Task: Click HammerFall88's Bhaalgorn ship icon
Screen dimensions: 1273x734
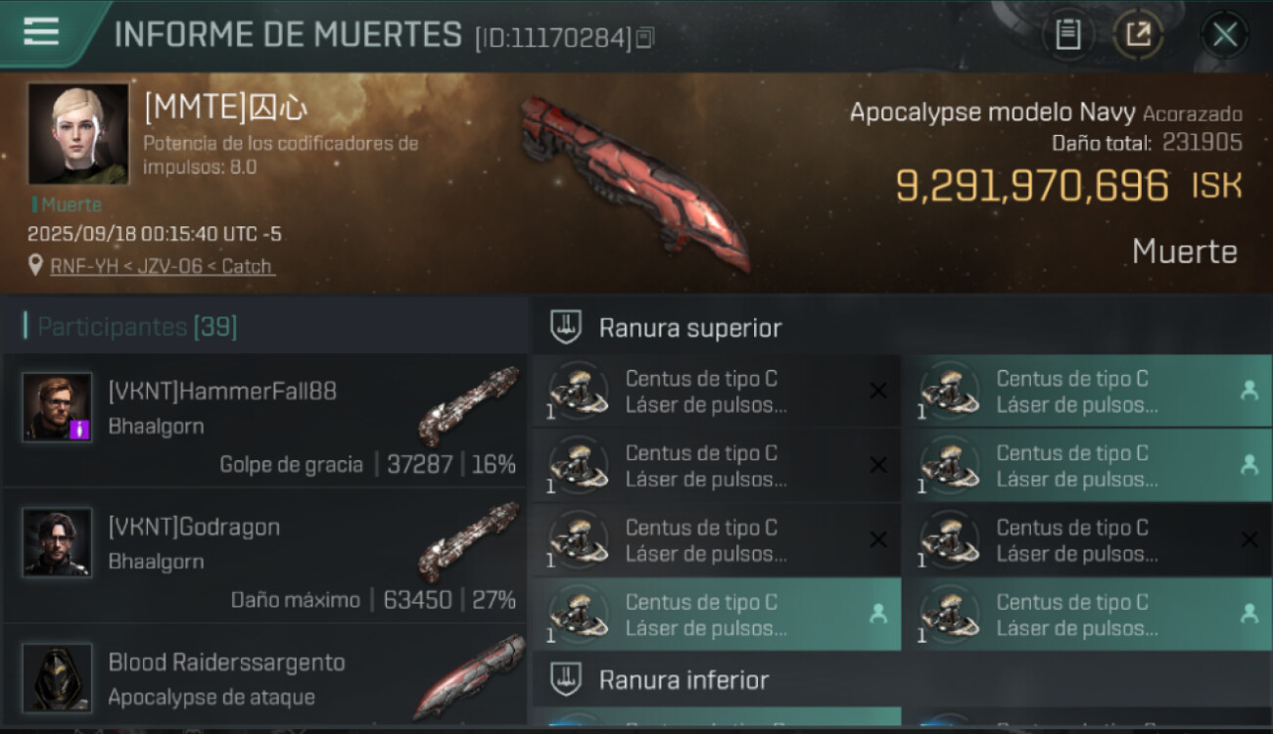Action: (468, 406)
